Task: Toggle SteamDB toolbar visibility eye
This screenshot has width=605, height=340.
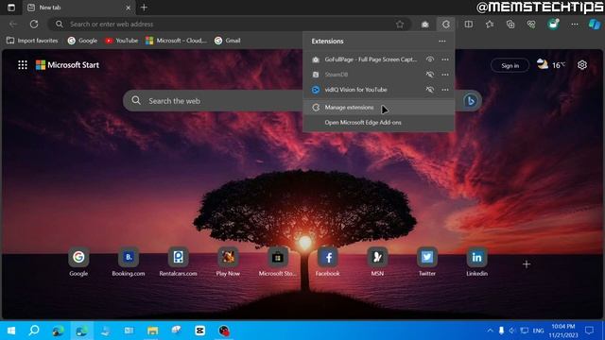Action: [x=430, y=75]
